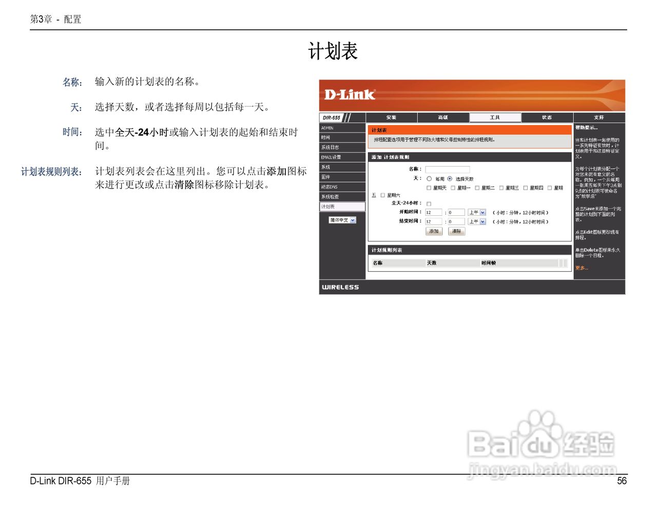Image resolution: width=657 pixels, height=507 pixels.
Task: Open the 上午 dropdown for 开始时间
Action: tap(477, 212)
